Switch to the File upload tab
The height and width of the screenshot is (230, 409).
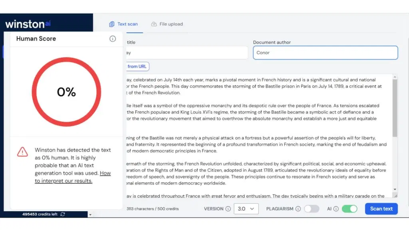167,24
